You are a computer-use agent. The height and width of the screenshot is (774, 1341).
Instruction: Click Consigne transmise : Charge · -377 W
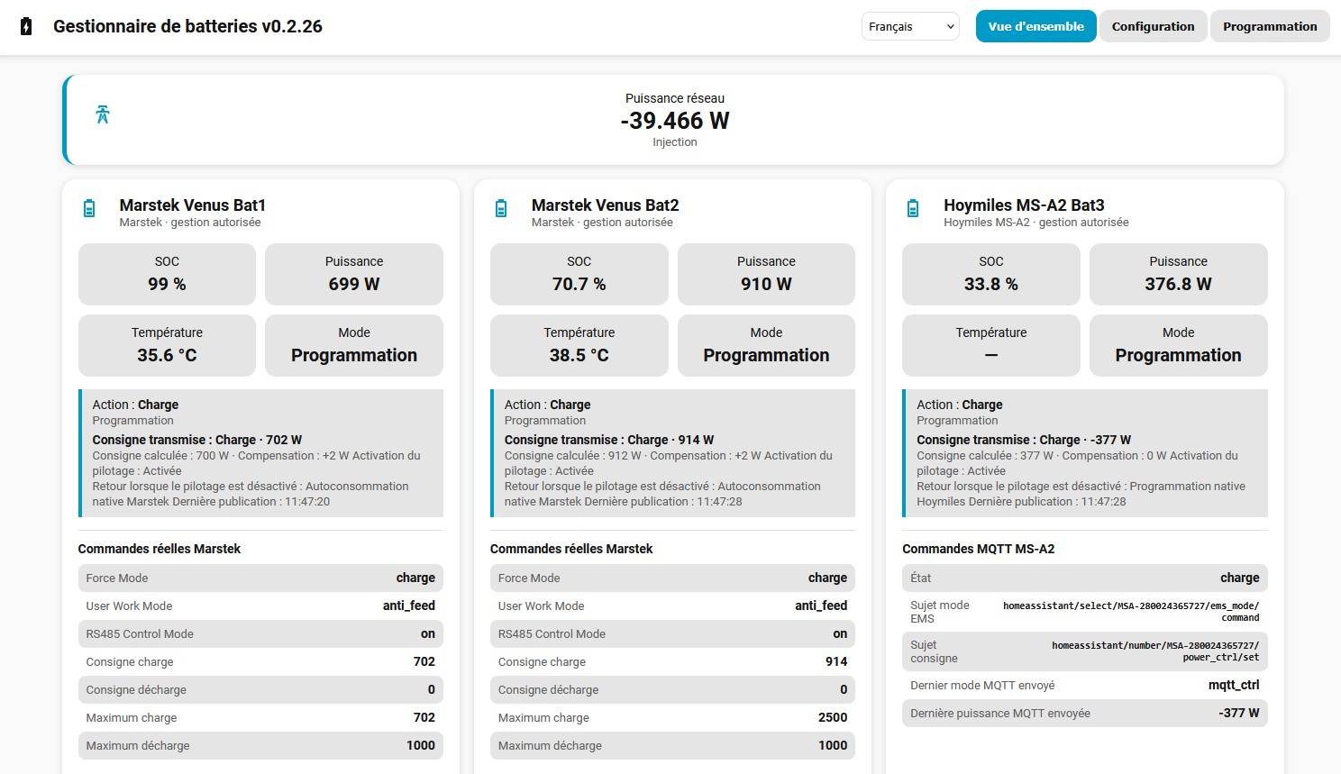pyautogui.click(x=1024, y=440)
